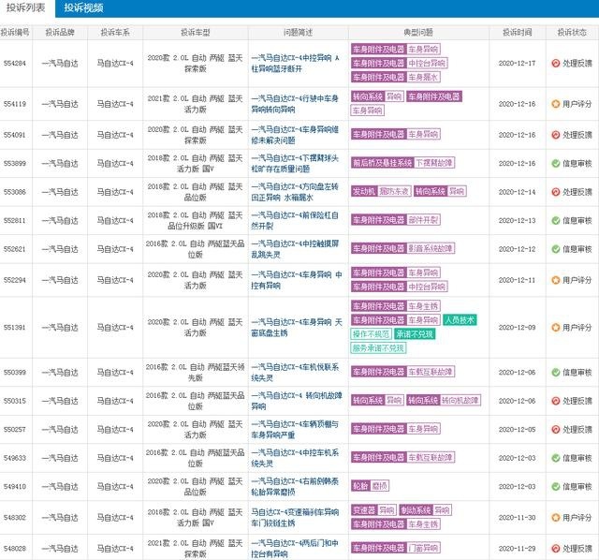Click the 处理反馈 icon in row 548028

[555, 548]
